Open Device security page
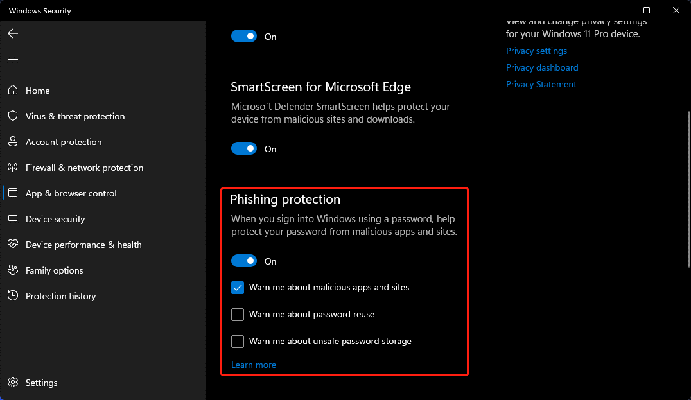Screen dimensions: 691x400 (55, 219)
